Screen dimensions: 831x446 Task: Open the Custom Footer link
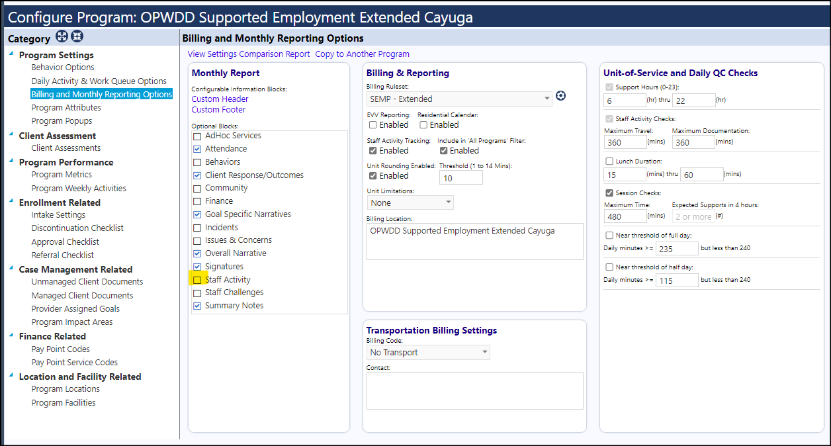pos(219,110)
